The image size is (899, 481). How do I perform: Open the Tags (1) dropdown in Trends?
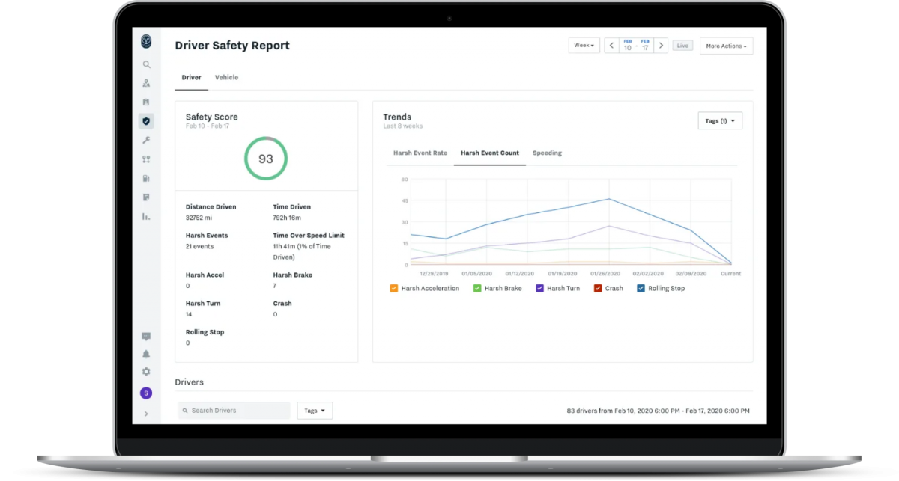[x=720, y=120]
